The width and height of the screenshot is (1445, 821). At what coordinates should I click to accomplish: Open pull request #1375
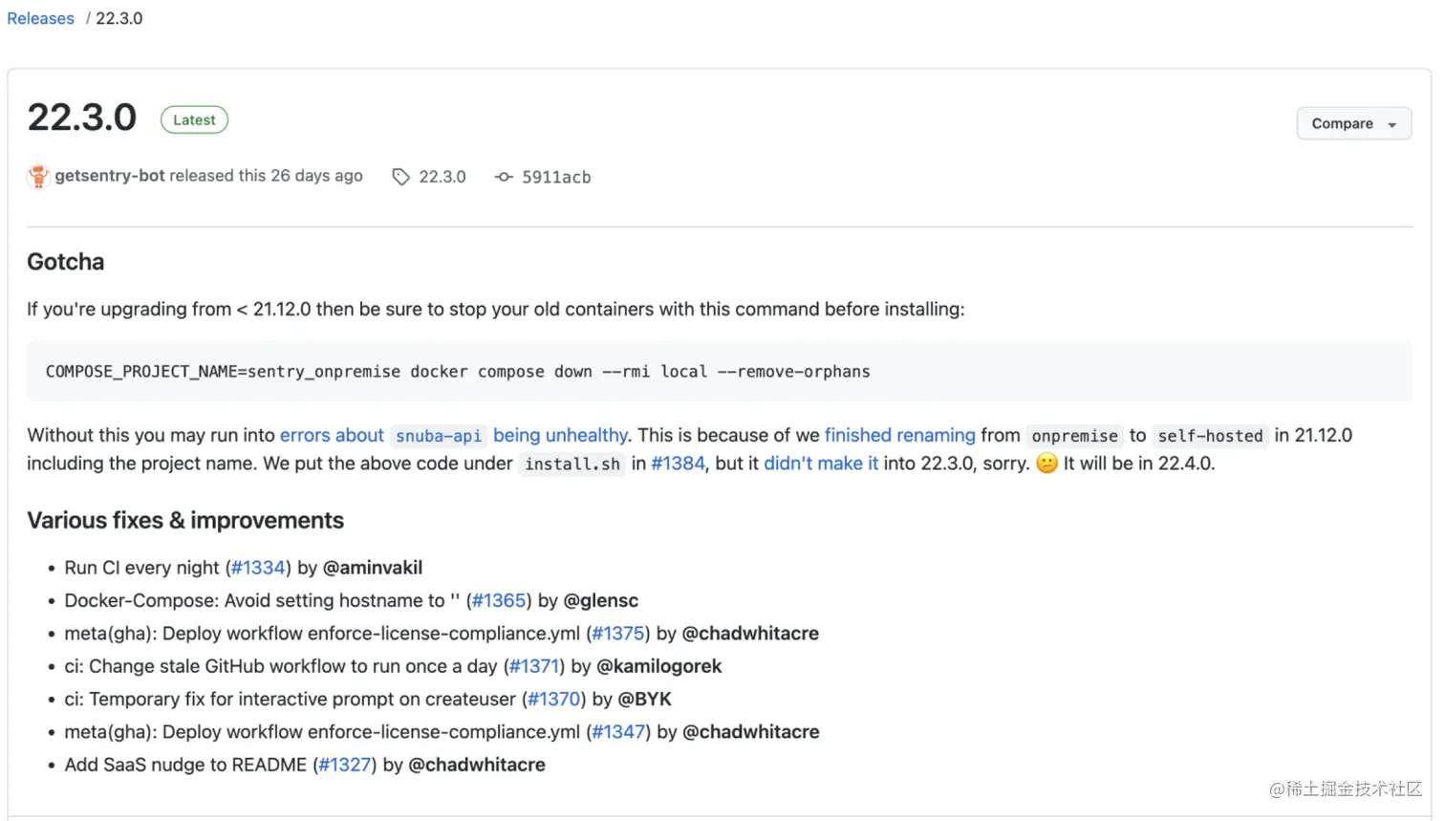[x=617, y=634]
